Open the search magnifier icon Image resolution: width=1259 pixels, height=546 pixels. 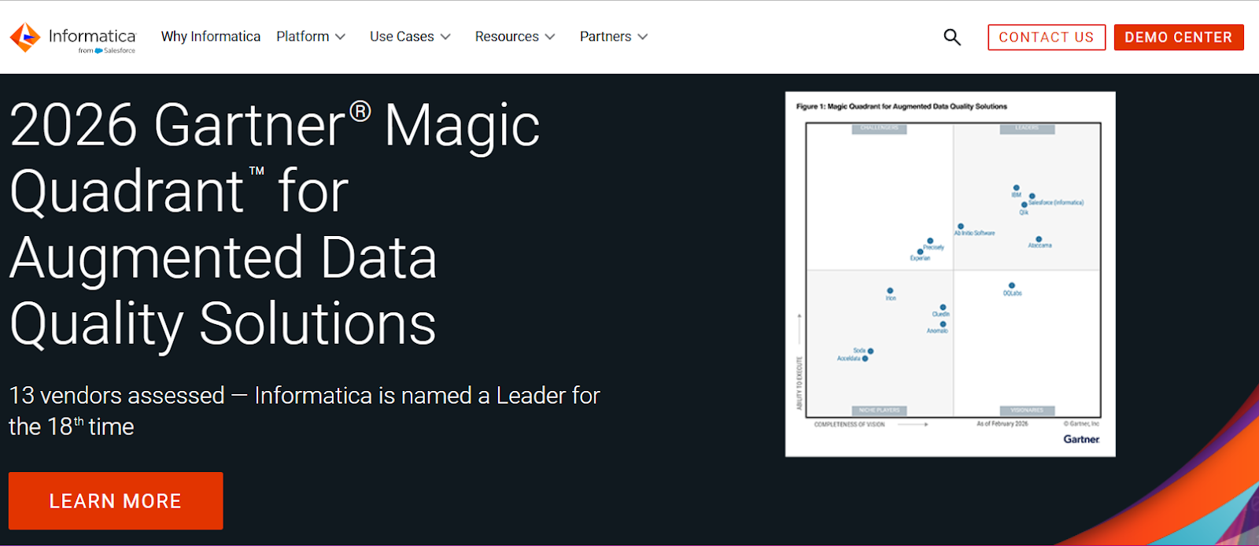click(x=952, y=37)
